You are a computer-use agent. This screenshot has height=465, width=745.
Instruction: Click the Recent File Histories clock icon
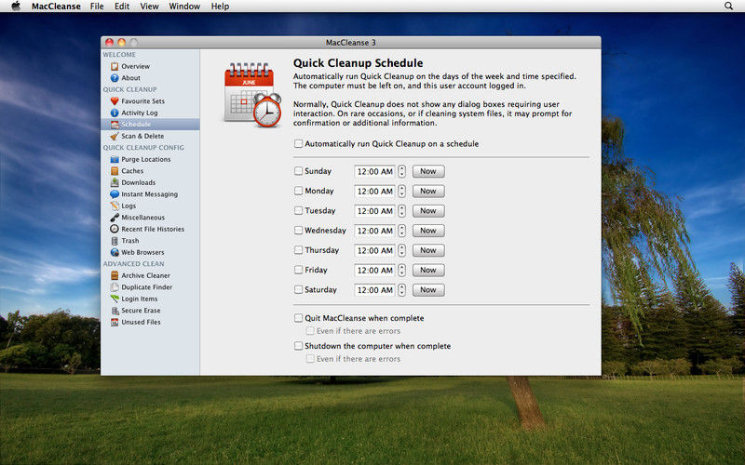[x=115, y=229]
